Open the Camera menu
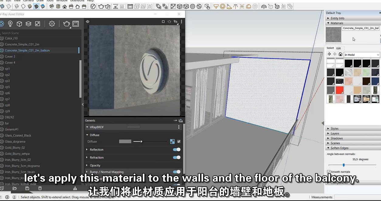381x201 pixels. [28, 1]
